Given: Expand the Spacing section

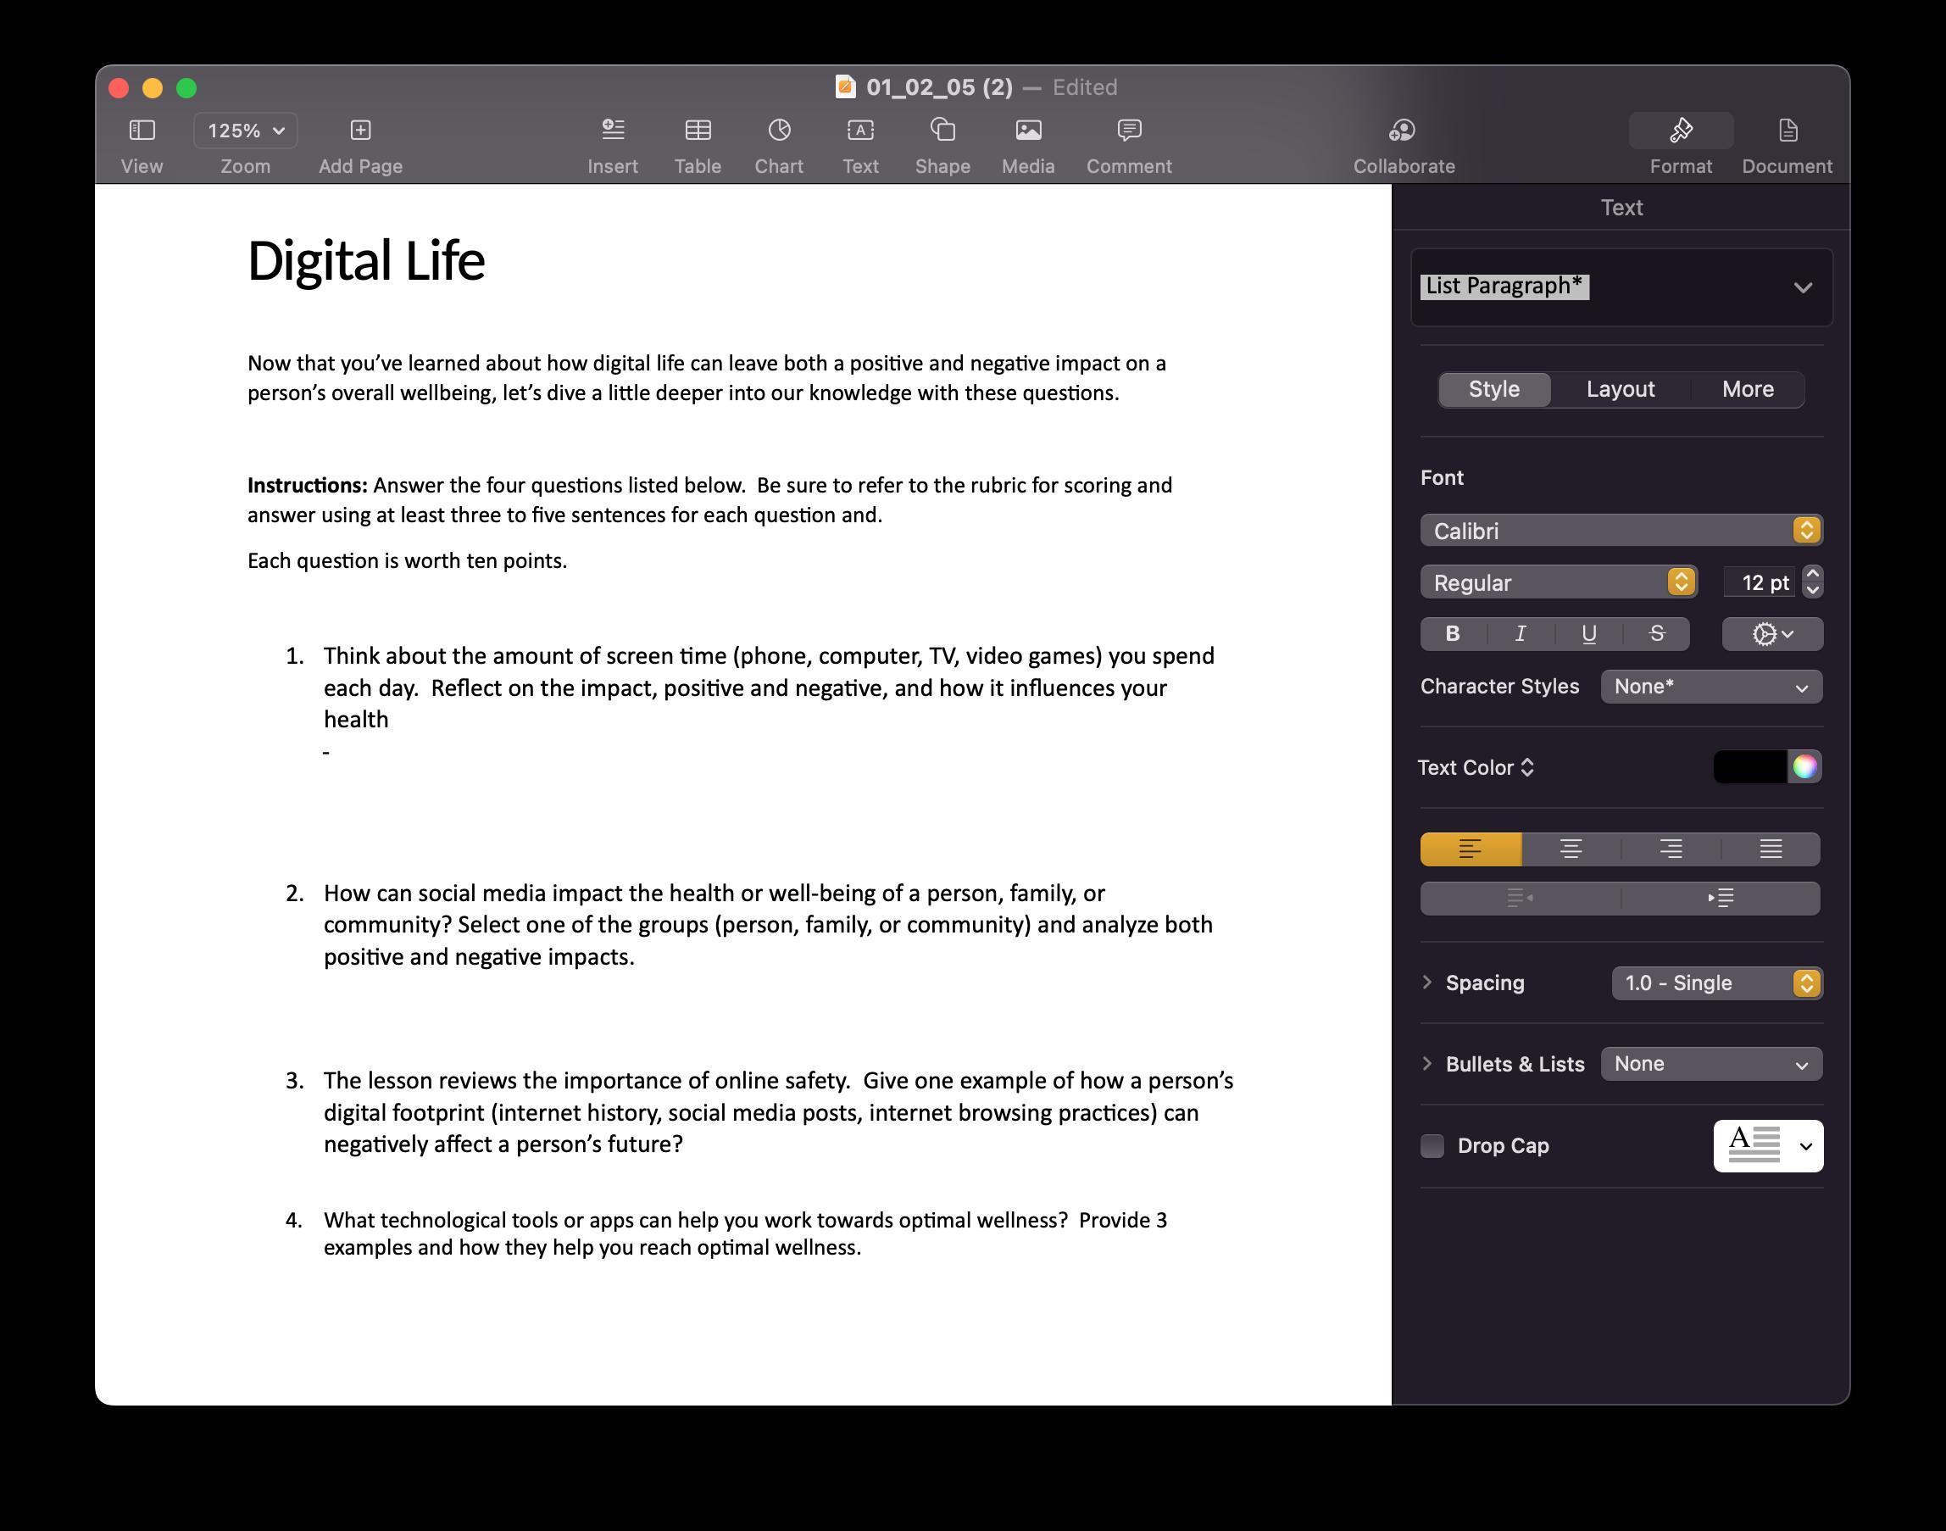Looking at the screenshot, I should click(x=1427, y=983).
